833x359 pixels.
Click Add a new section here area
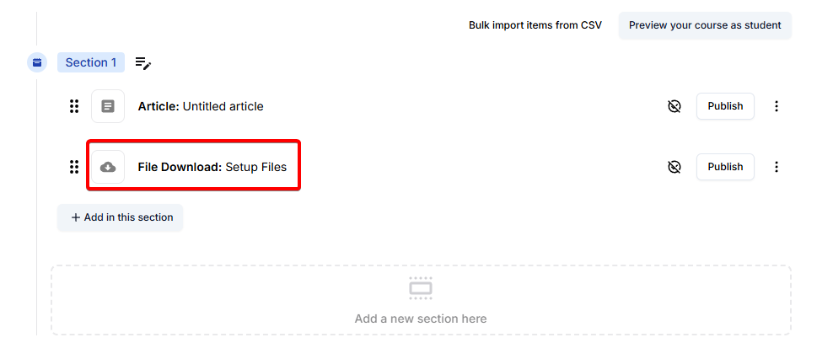pyautogui.click(x=421, y=319)
